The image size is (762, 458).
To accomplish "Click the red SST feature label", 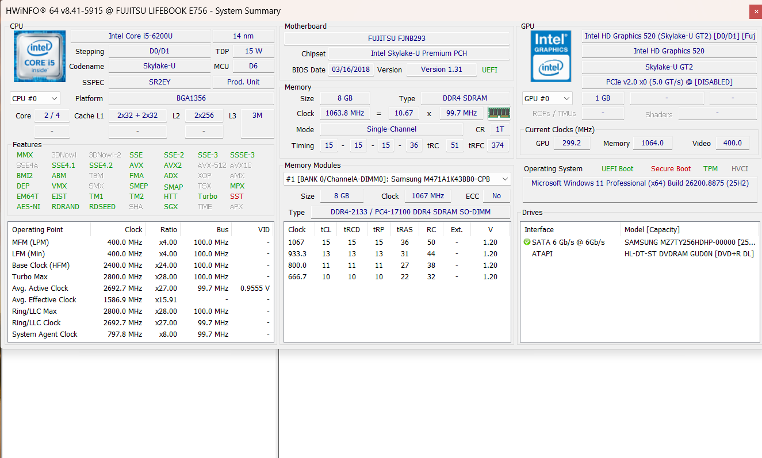I will pos(236,197).
